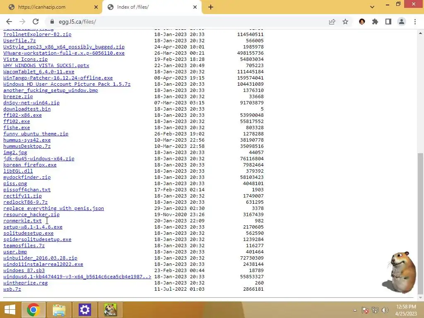Image resolution: width=424 pixels, height=318 pixels.
Task: Open the Chrome three-dot menu
Action: 415,22
